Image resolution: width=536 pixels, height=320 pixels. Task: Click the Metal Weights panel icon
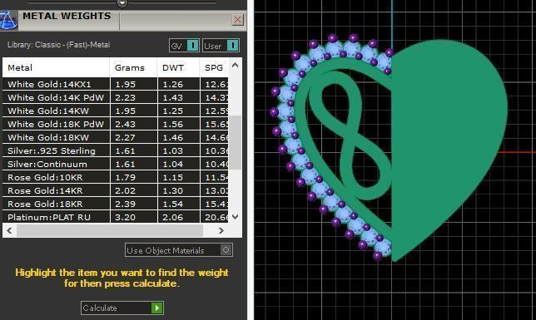coord(8,20)
